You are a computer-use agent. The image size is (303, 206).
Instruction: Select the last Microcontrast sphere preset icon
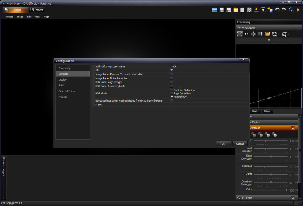(274, 134)
